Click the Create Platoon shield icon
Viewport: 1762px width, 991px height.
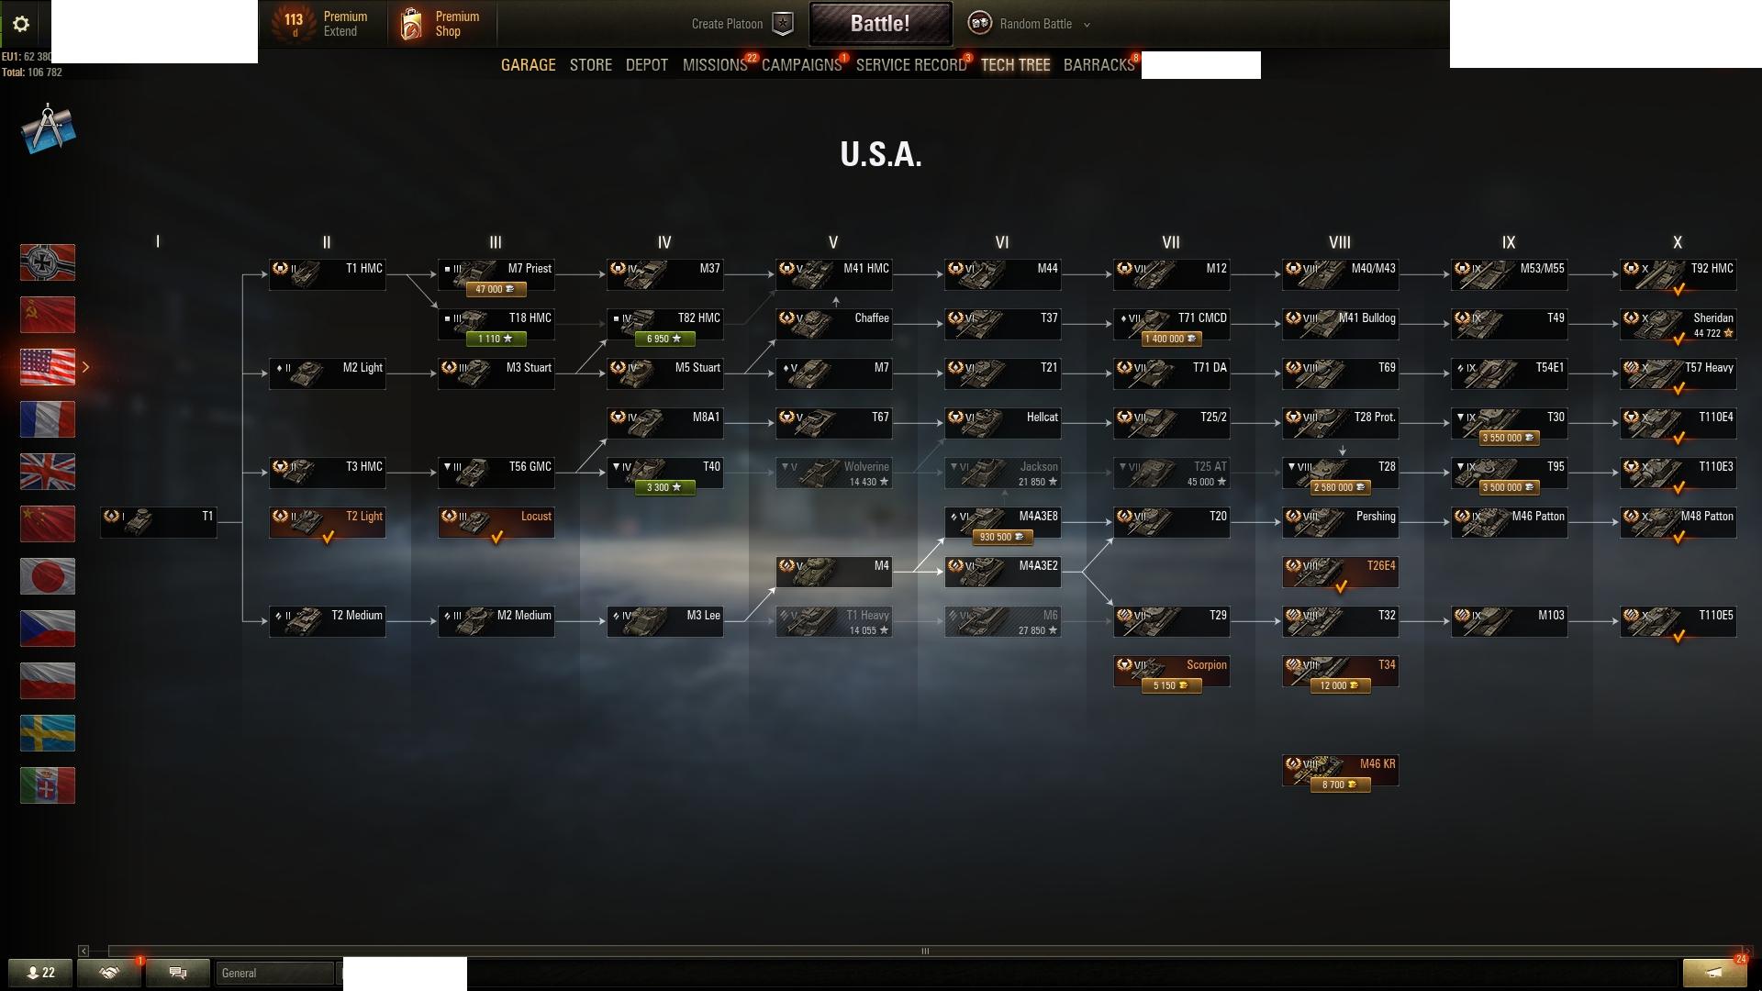click(x=782, y=24)
